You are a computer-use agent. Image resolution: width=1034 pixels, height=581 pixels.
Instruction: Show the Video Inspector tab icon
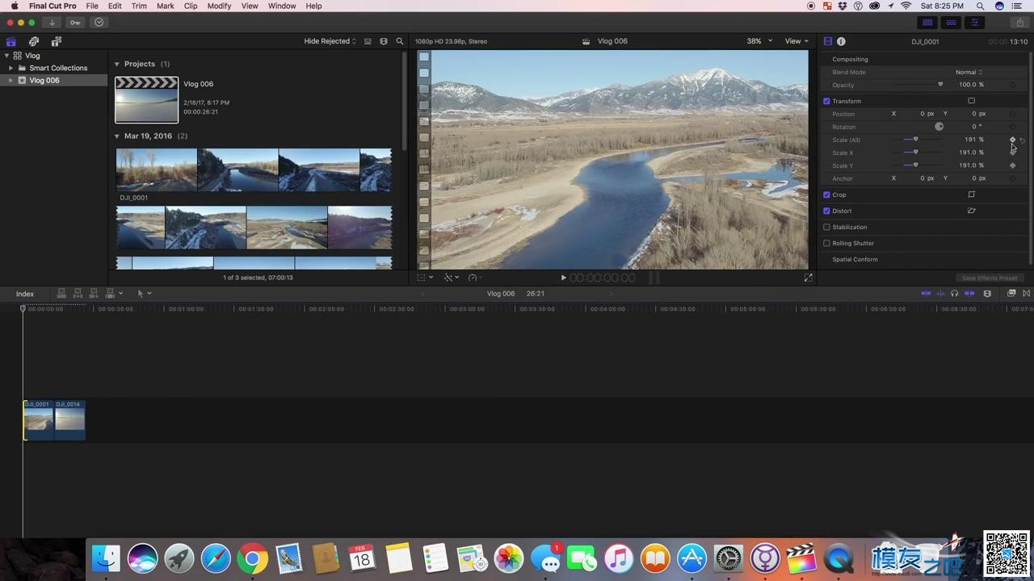point(828,41)
